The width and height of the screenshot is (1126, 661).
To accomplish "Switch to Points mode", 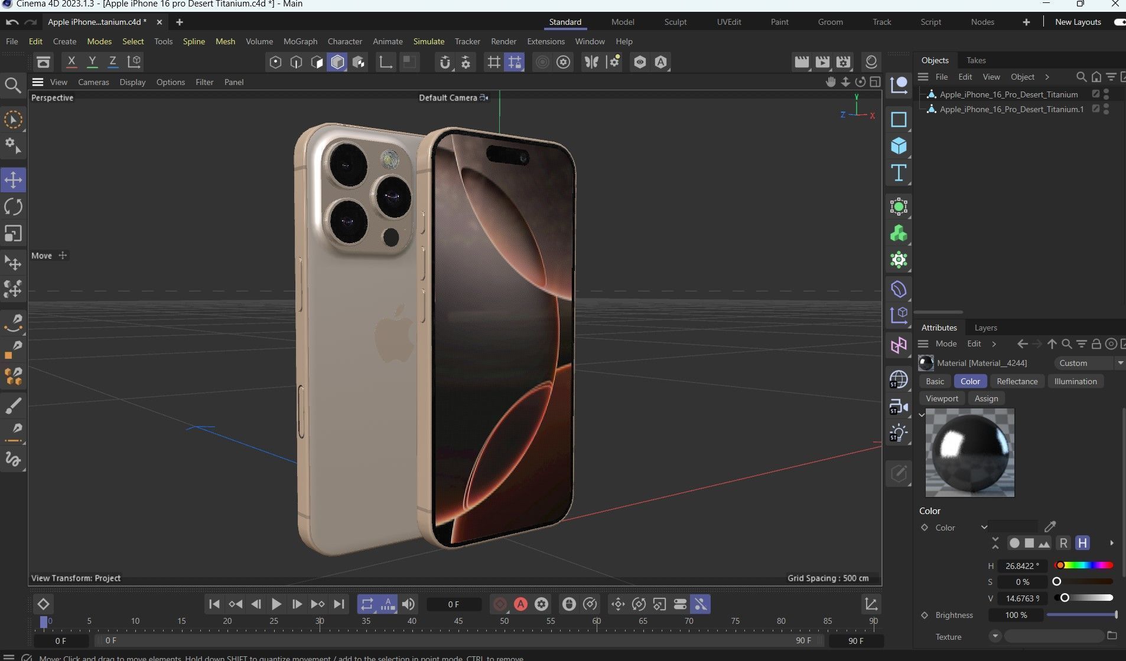I will [275, 62].
